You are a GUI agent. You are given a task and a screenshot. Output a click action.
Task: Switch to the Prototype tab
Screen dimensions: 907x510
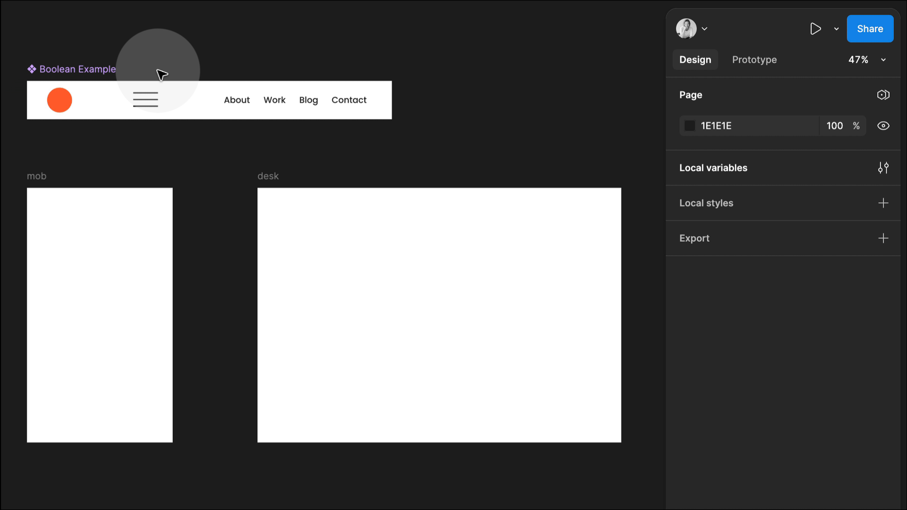coord(754,59)
